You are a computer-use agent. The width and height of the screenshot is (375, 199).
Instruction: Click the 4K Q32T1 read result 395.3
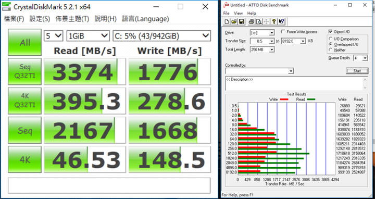(85, 101)
